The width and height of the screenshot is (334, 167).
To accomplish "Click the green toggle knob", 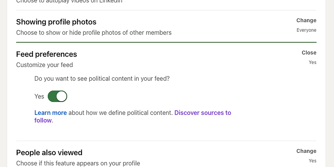I will tap(61, 96).
